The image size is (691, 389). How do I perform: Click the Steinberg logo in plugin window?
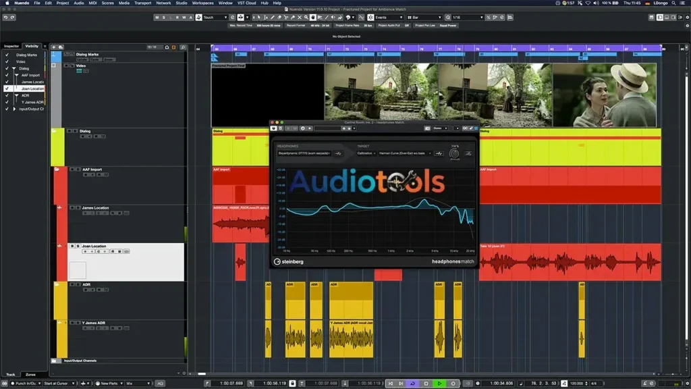coord(289,261)
